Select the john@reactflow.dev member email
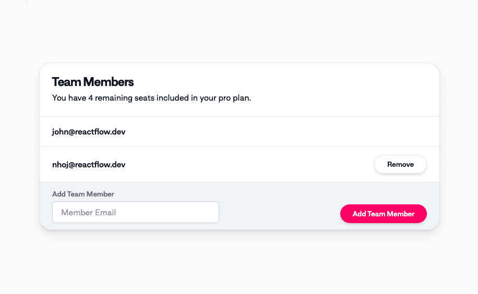Screen dimensions: 478x294 click(x=89, y=132)
